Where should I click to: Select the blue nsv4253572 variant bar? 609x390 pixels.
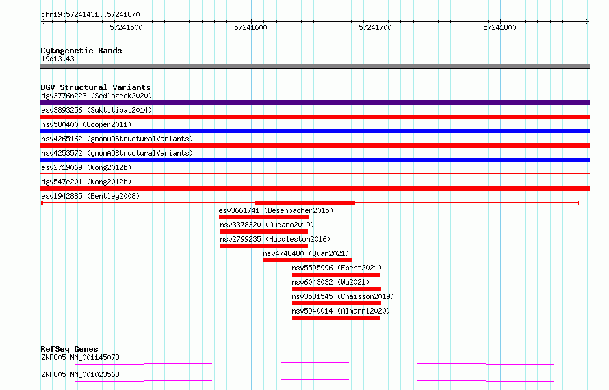pos(315,160)
